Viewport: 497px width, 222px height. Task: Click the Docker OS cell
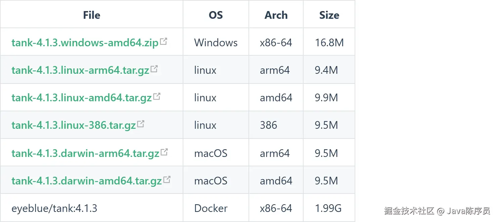(211, 209)
